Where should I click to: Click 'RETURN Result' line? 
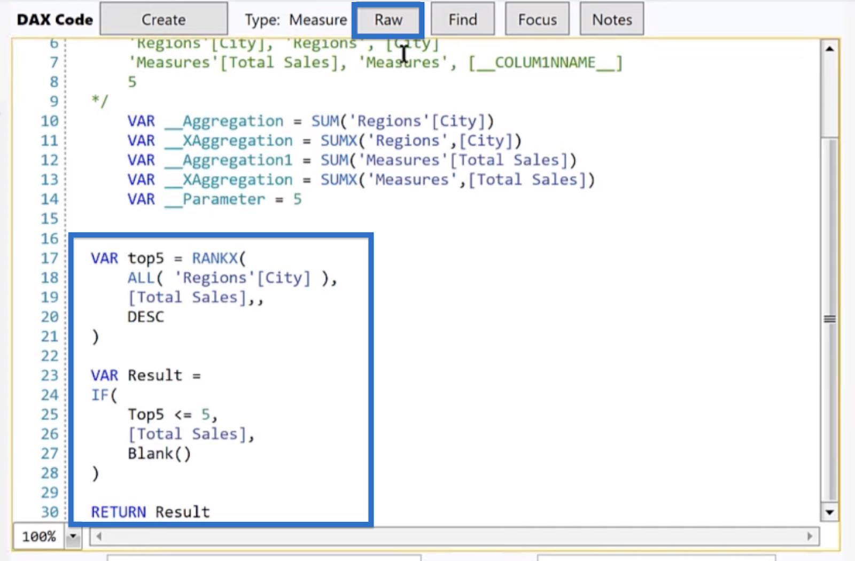pyautogui.click(x=150, y=512)
